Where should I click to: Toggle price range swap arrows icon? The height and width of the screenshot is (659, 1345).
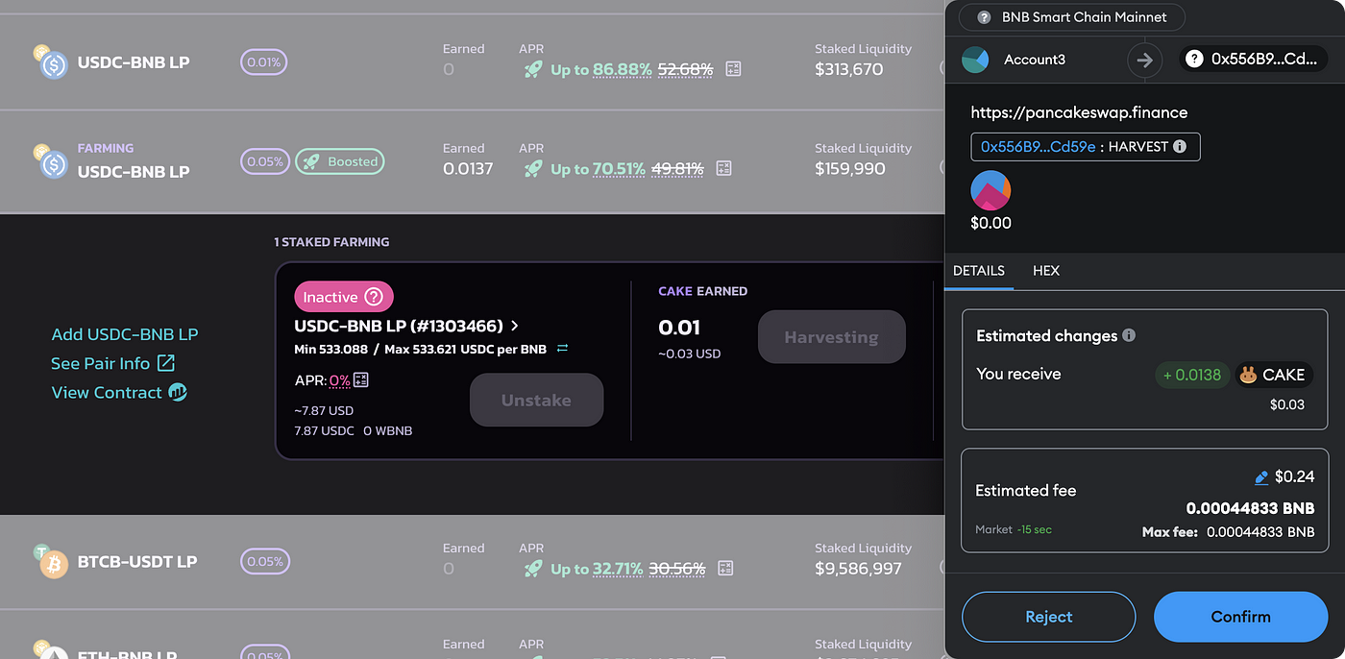pyautogui.click(x=562, y=349)
